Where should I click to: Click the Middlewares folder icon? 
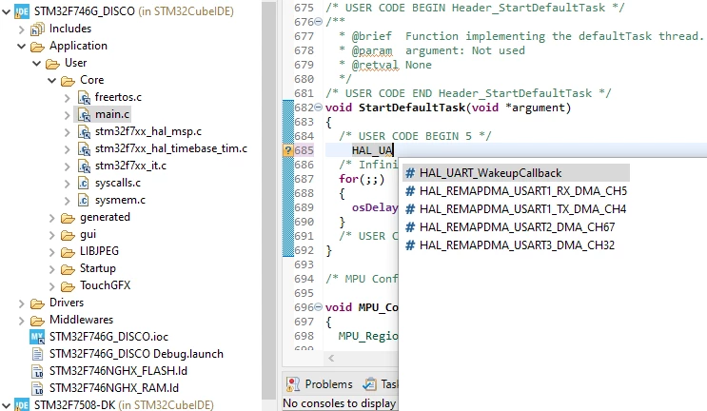point(37,321)
